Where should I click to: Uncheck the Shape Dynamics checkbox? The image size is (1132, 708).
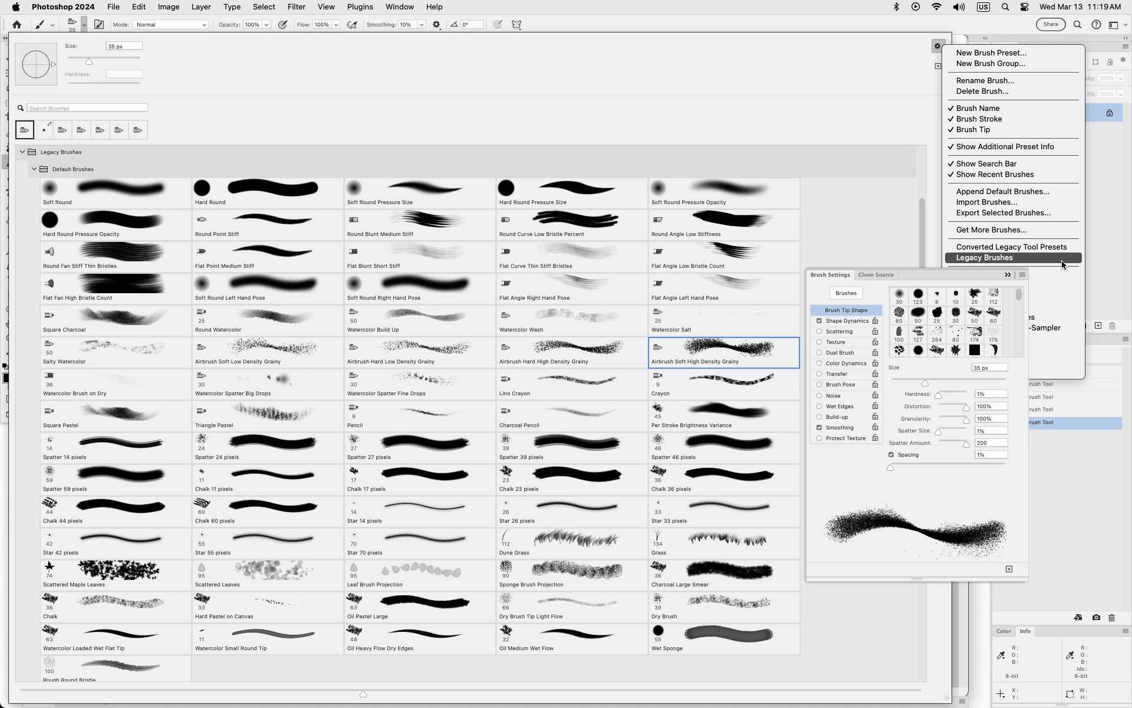tap(819, 321)
